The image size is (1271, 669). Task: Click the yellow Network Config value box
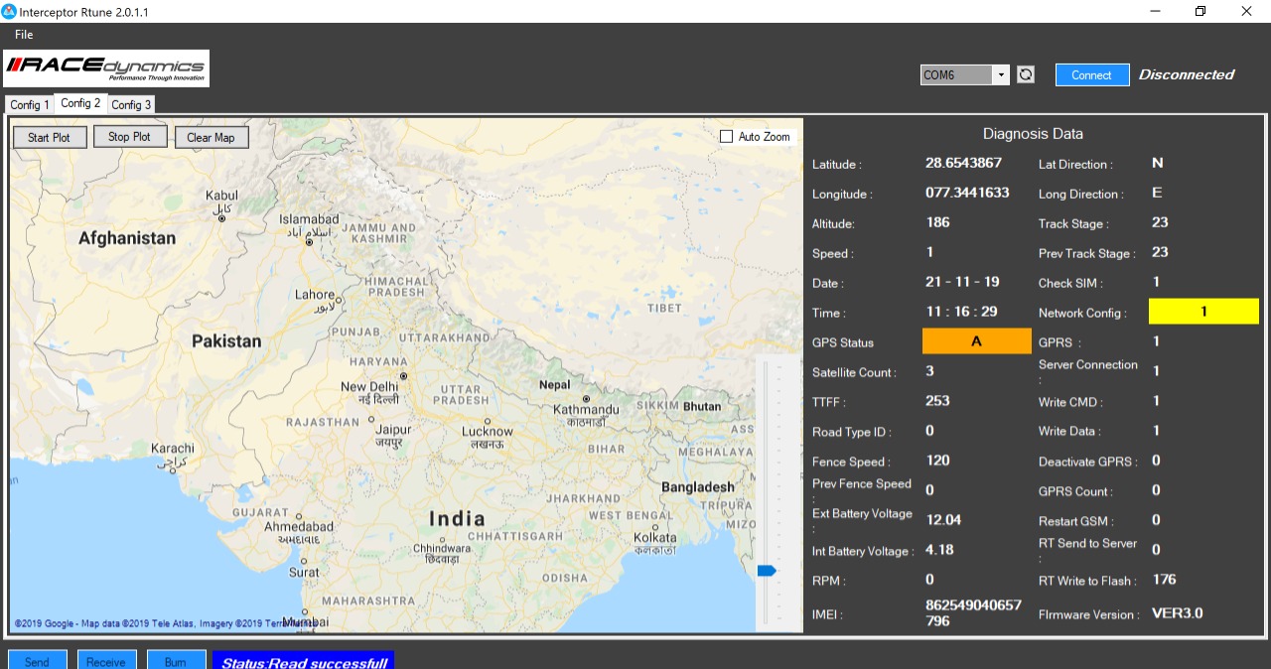pos(1203,312)
